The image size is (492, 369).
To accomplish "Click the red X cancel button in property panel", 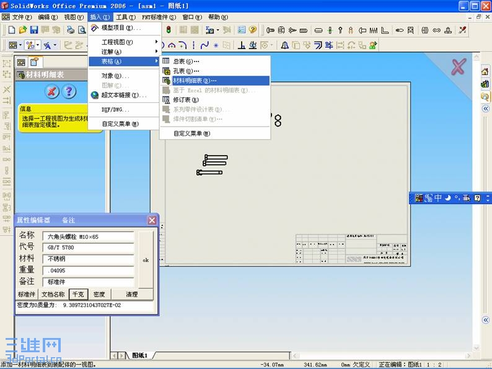I will pos(52,92).
